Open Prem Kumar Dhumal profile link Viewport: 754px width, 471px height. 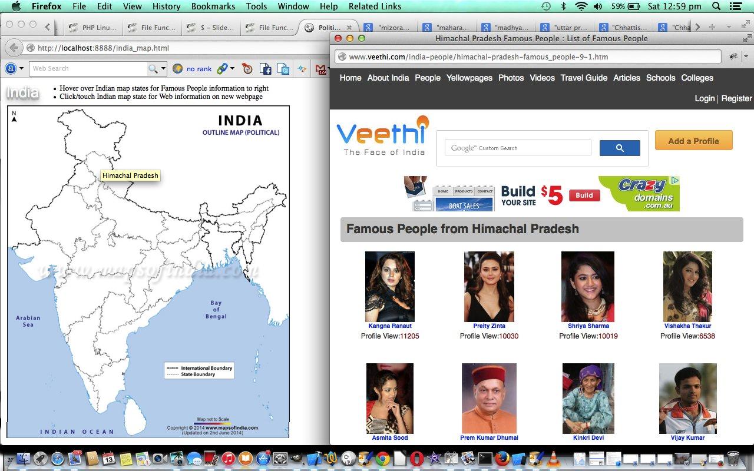pos(489,437)
